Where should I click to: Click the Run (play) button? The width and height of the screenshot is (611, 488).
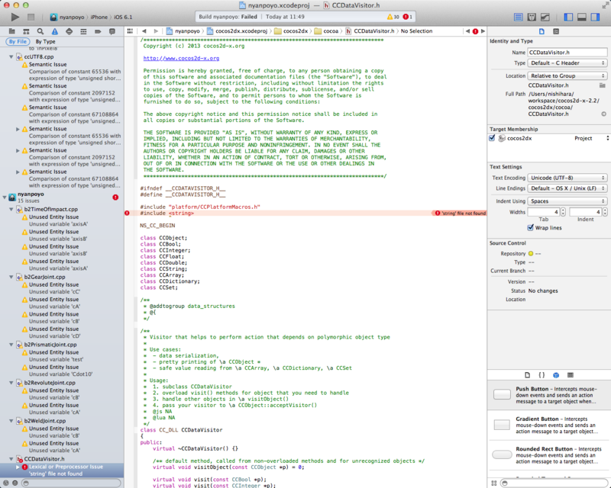pos(15,16)
